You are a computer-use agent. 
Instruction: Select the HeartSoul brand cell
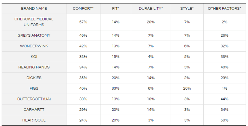coord(34,120)
